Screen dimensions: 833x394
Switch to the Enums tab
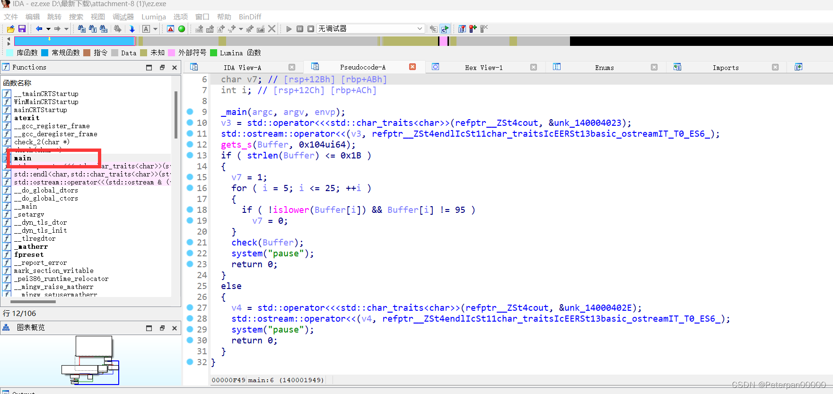coord(605,68)
